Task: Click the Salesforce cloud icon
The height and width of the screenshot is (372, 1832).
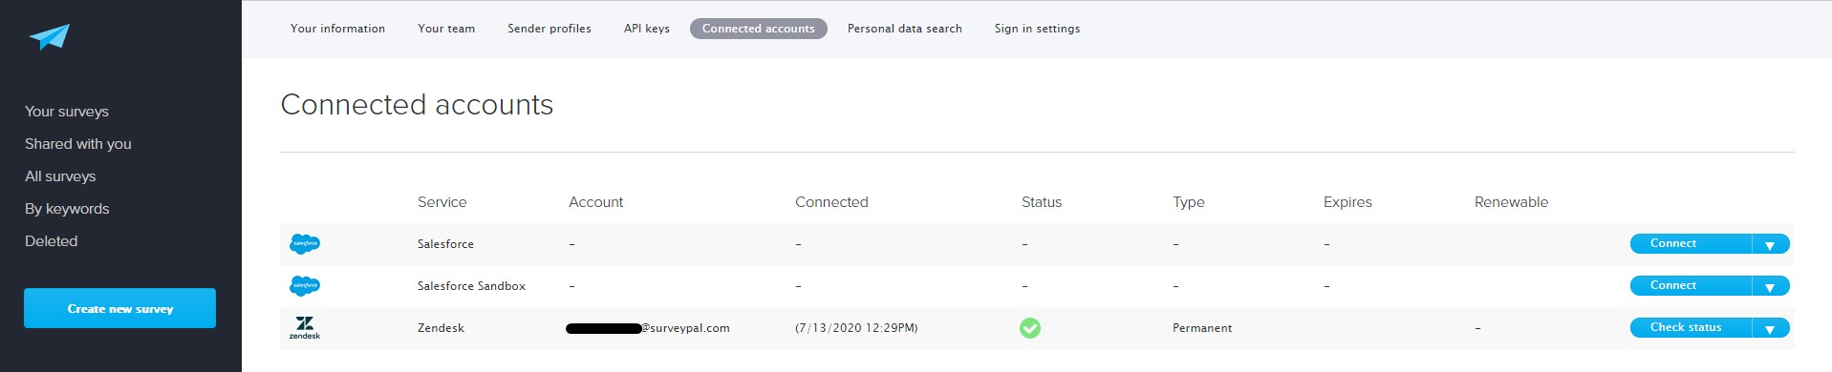Action: coord(305,244)
